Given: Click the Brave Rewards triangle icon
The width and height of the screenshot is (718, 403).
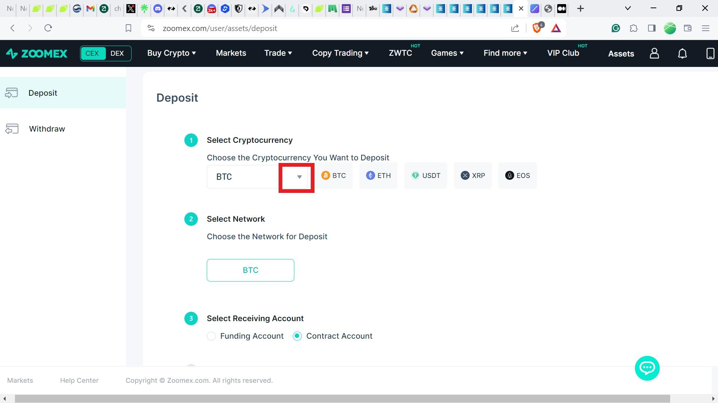Looking at the screenshot, I should coord(556,28).
